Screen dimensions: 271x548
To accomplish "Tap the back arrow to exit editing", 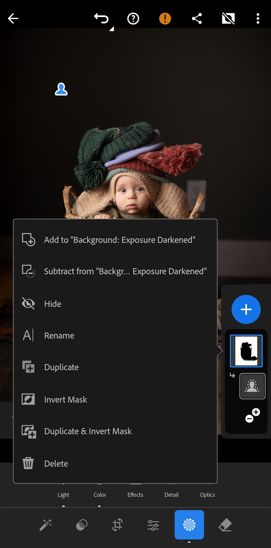I will [x=13, y=19].
